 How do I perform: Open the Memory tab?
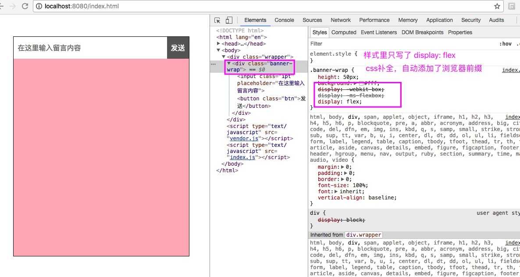coord(408,20)
